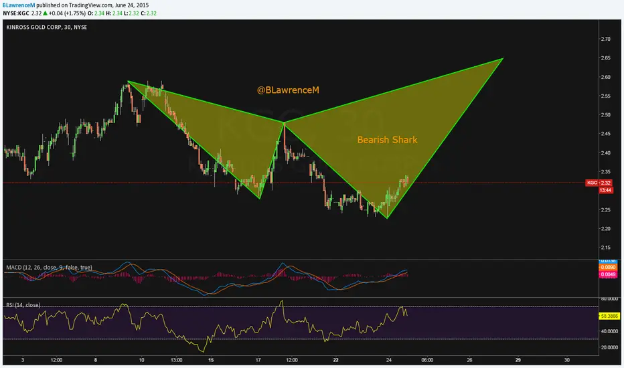Viewport: 624px width, 368px height.
Task: Click date label '26' on the time axis
Action: coord(469,360)
